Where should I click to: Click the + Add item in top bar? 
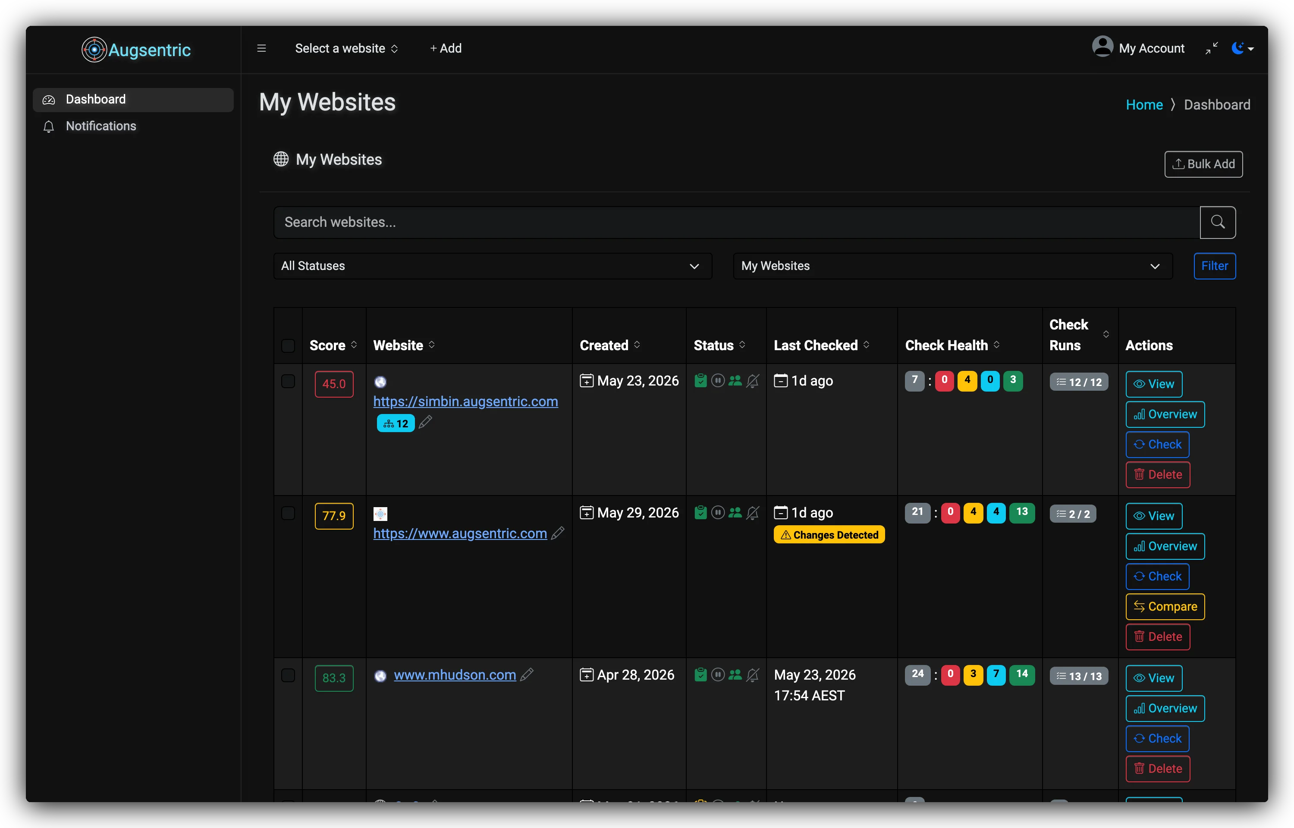point(445,48)
